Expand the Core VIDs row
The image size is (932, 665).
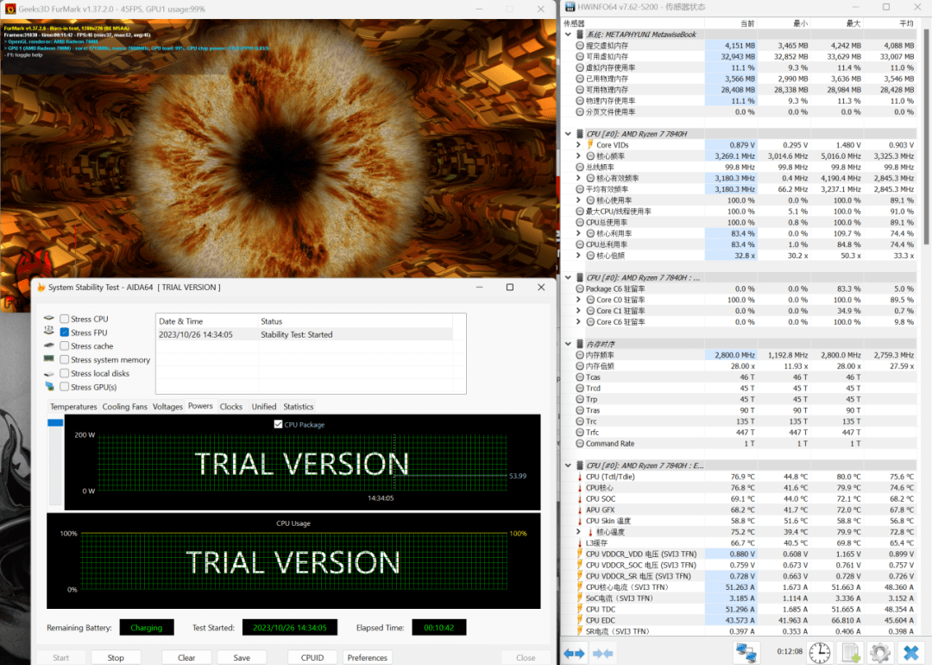coord(578,144)
